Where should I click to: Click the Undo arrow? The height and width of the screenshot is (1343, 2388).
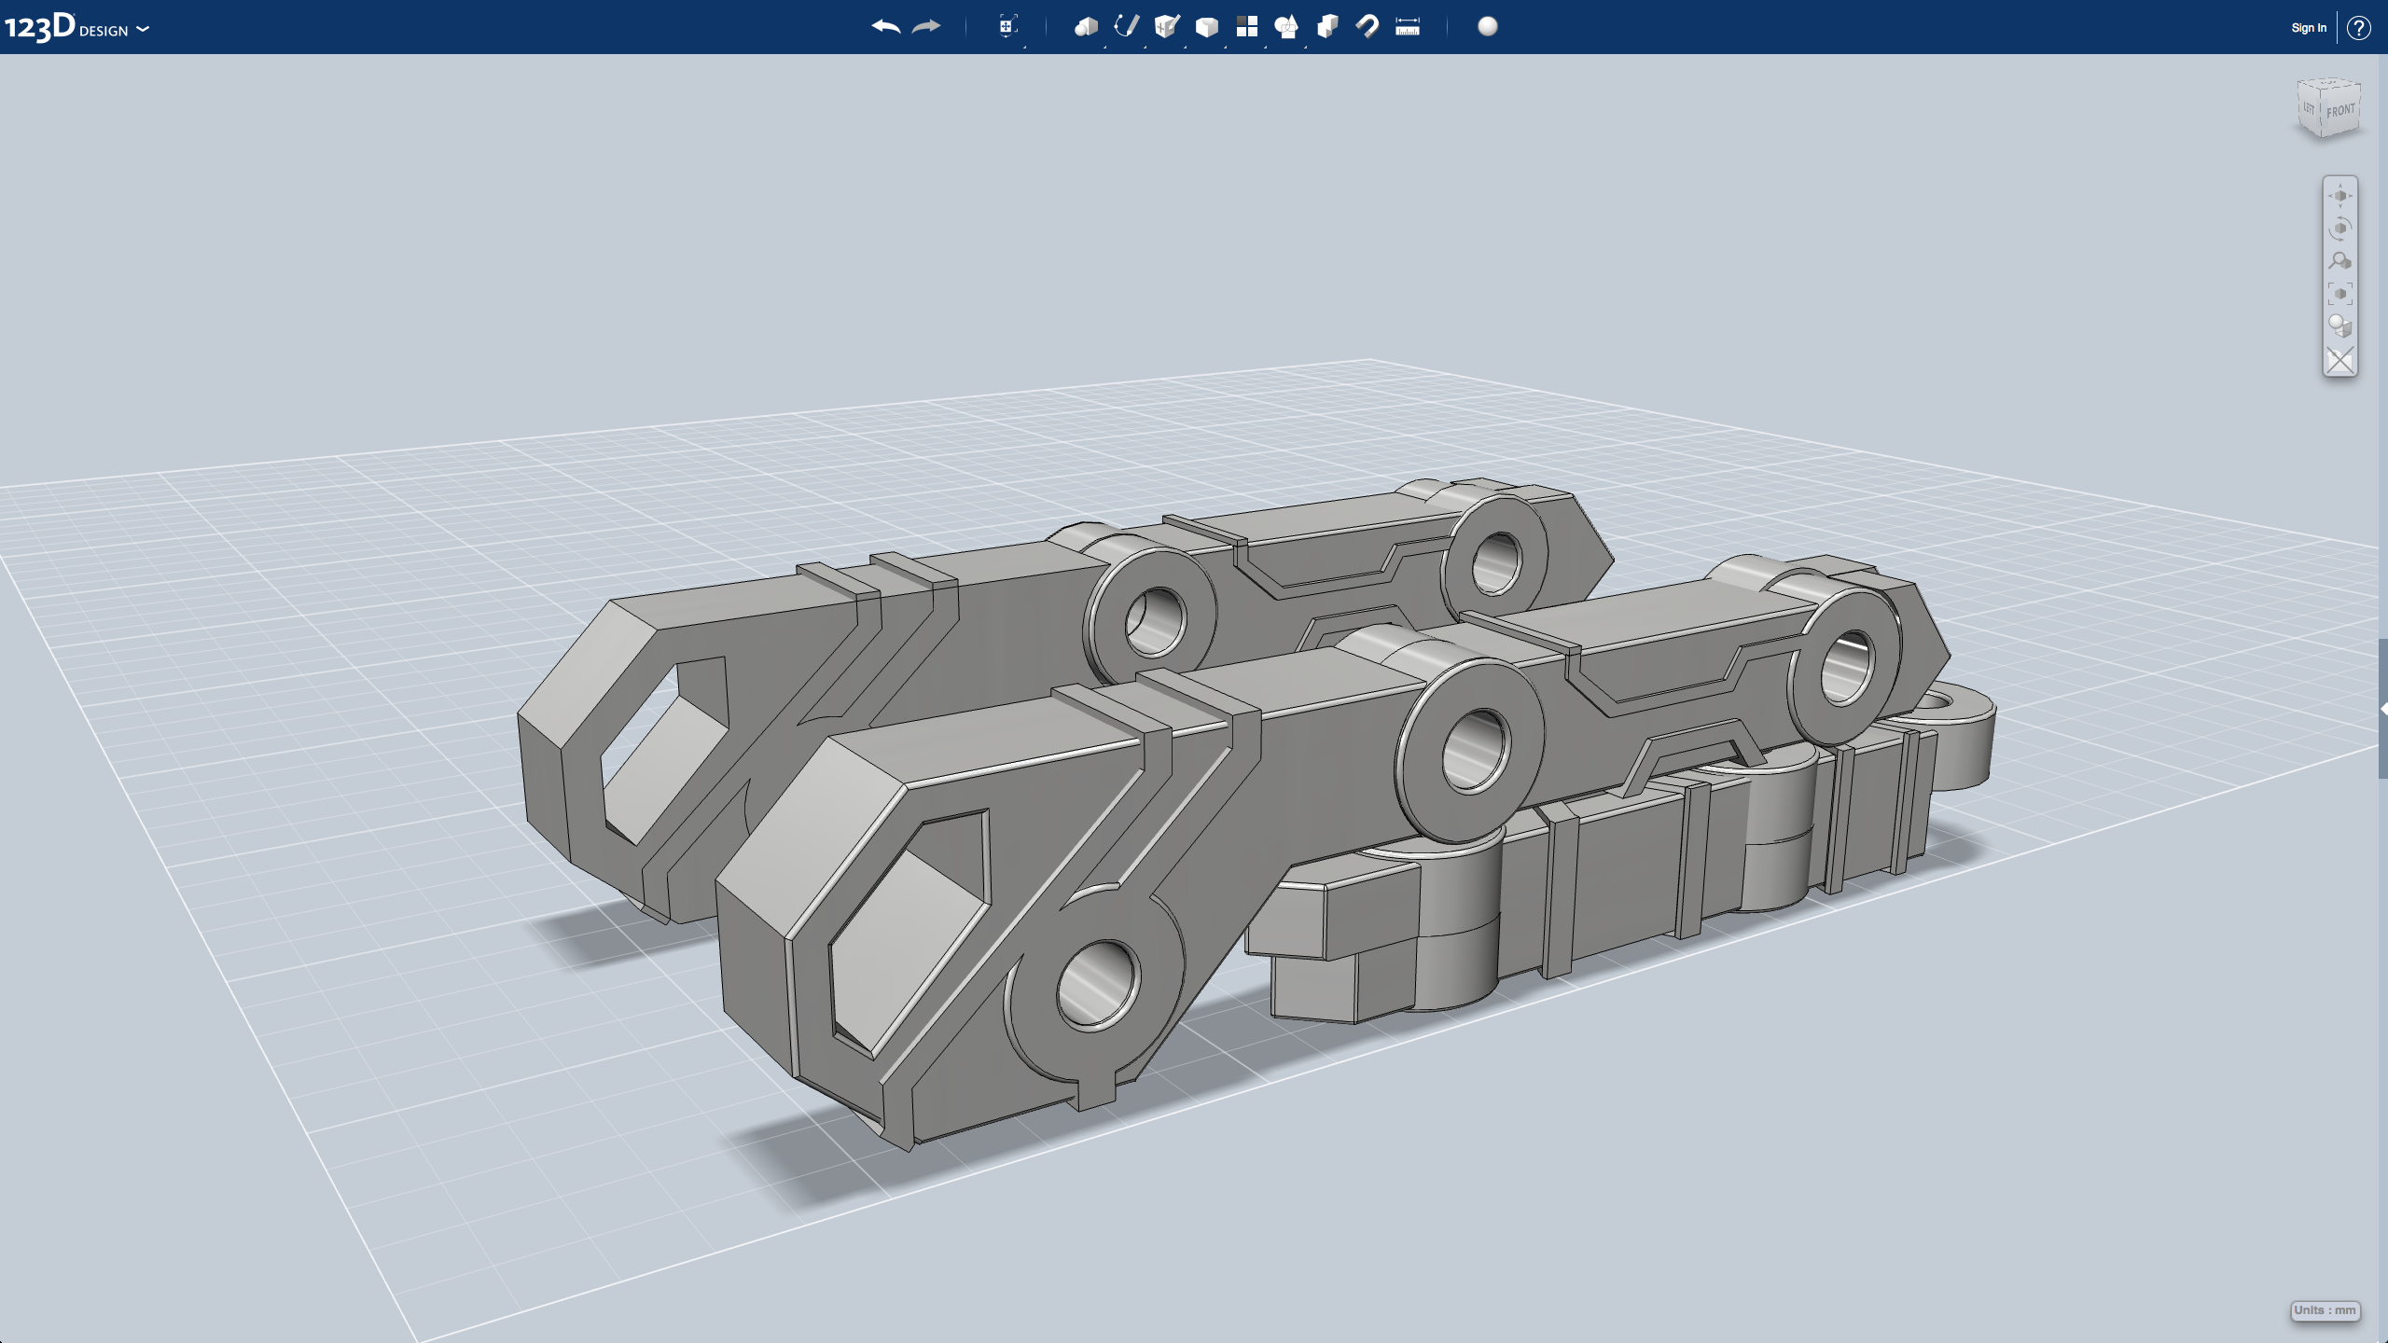pos(885,27)
